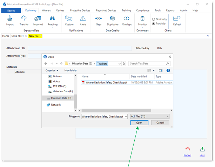This screenshot has height=167, width=215.
Task: Select Network in the navigation pane
Action: pos(56,105)
